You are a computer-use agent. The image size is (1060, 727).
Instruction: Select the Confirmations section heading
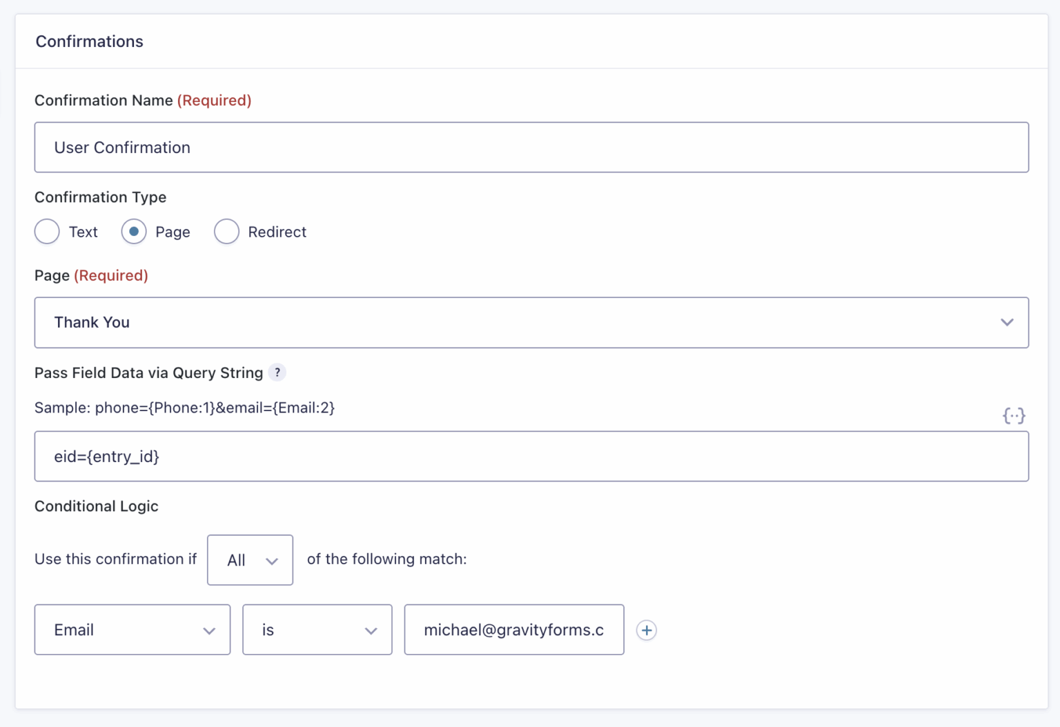(89, 41)
